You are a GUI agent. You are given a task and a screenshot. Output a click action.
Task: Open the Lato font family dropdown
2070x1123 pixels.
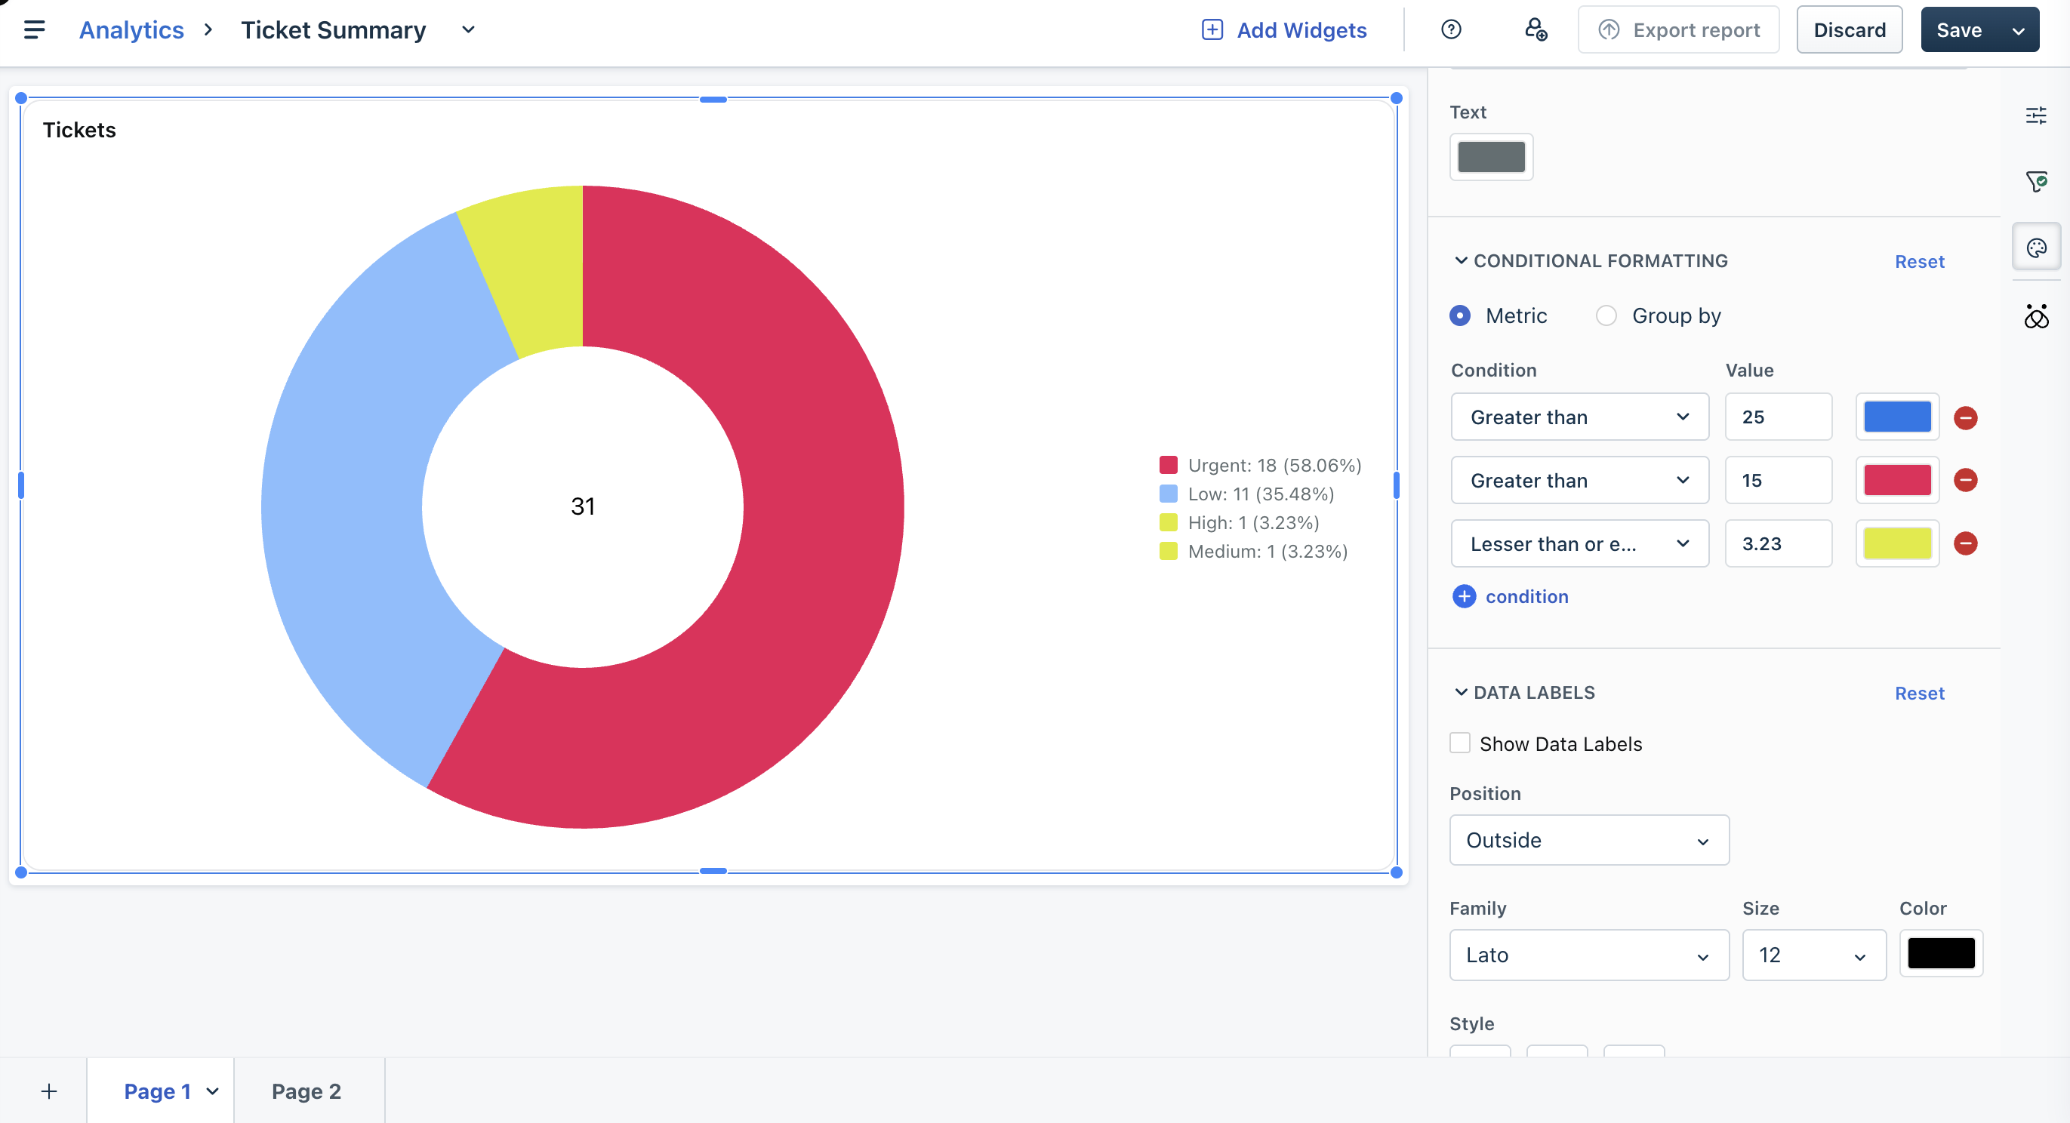(x=1588, y=955)
